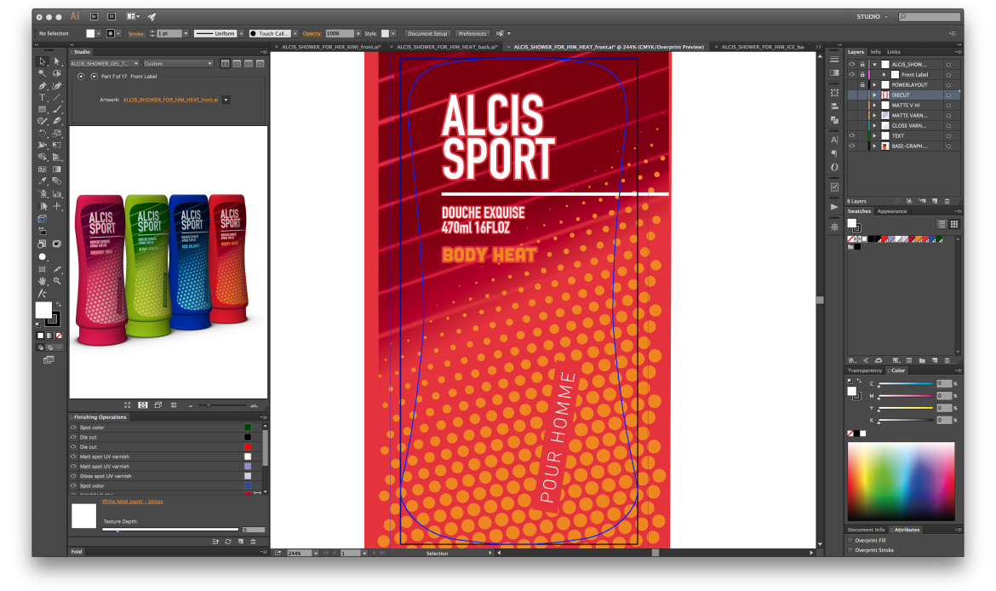This screenshot has width=996, height=591.
Task: Go to previous part in Studio panel
Action: click(81, 77)
